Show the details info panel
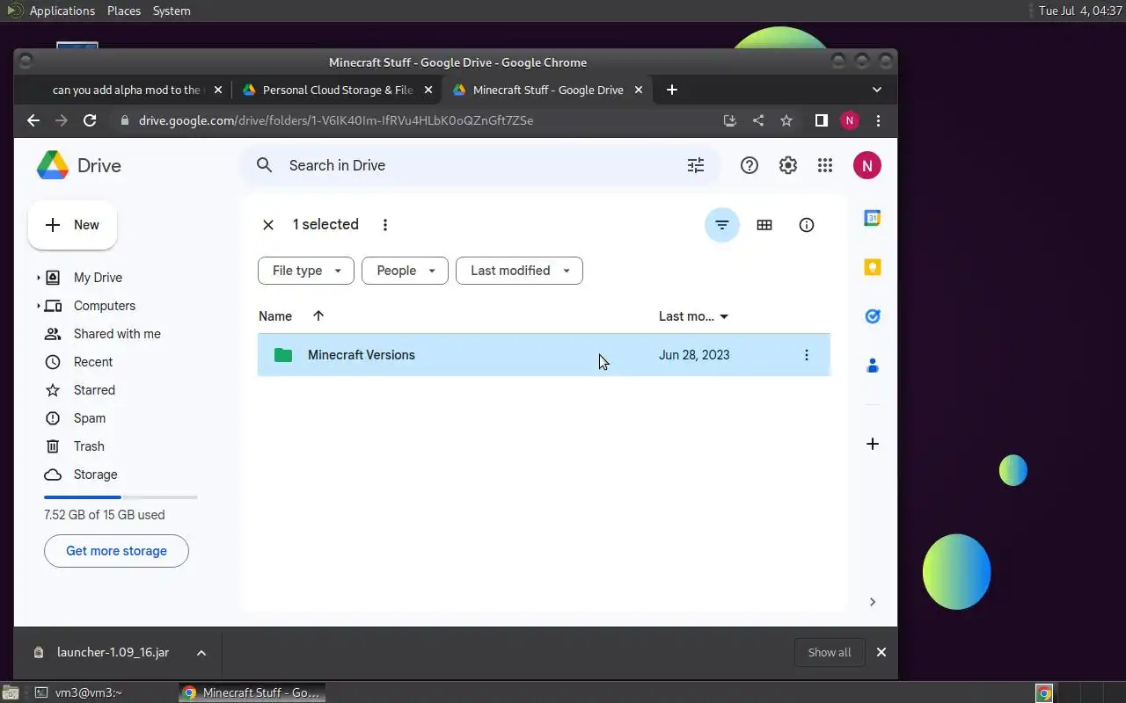Image resolution: width=1126 pixels, height=703 pixels. point(807,225)
